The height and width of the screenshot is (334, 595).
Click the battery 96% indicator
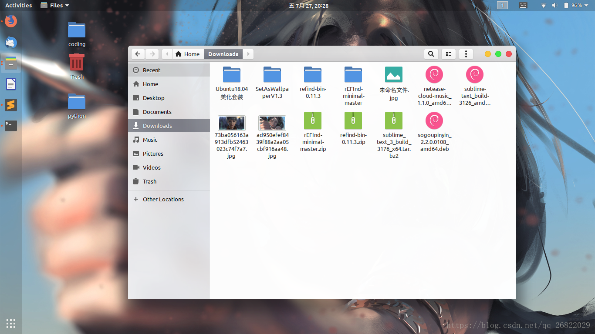pyautogui.click(x=572, y=5)
